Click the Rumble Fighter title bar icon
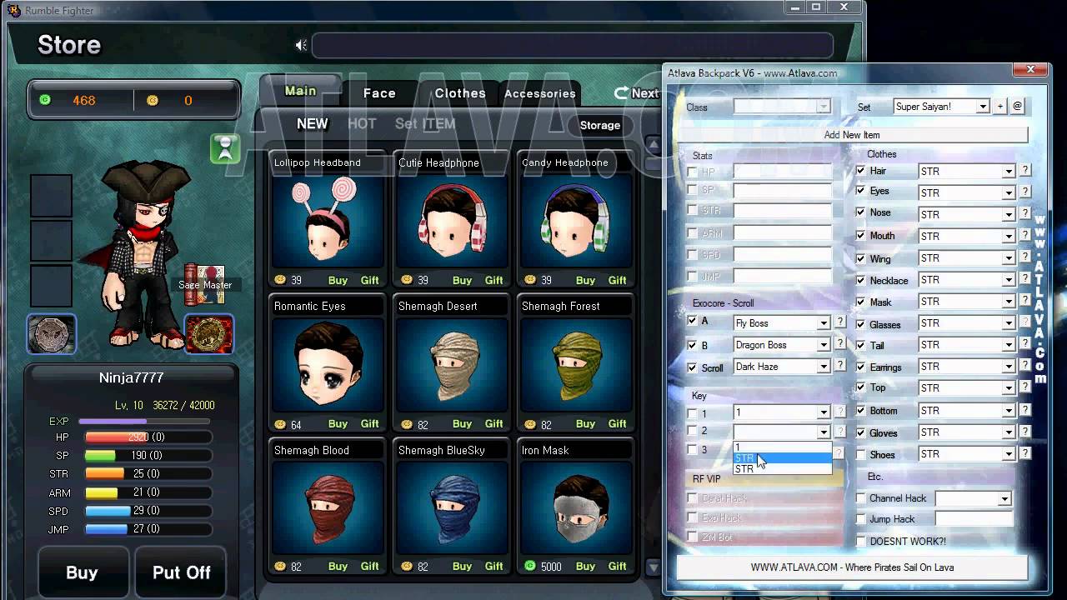This screenshot has height=600, width=1067. 13,10
